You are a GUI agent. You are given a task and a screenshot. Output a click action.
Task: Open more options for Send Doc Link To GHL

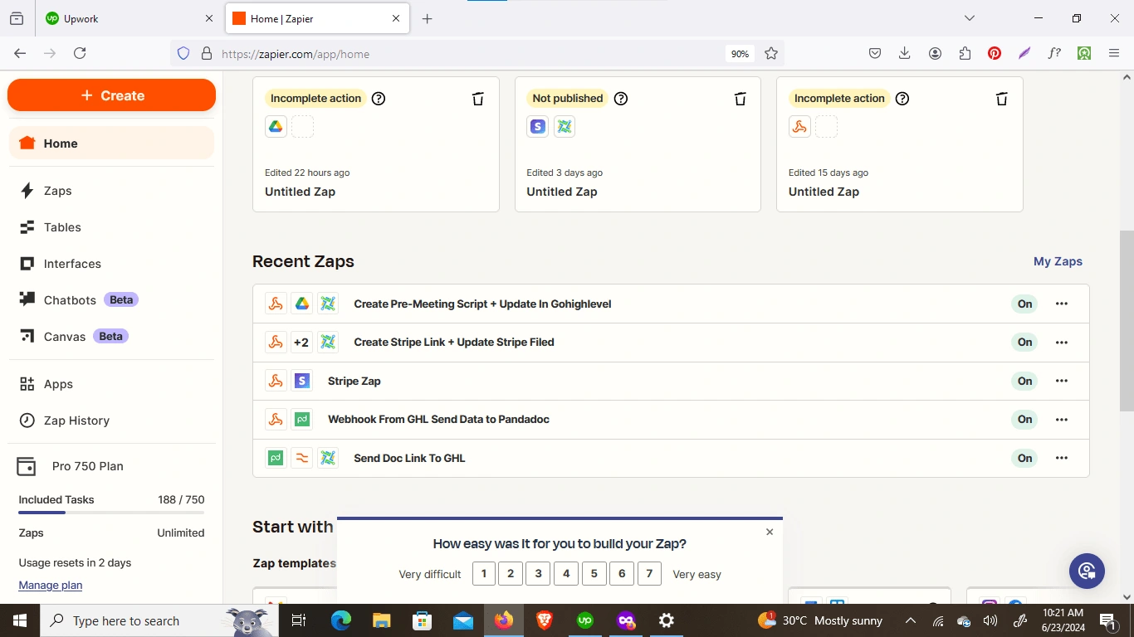1062,458
